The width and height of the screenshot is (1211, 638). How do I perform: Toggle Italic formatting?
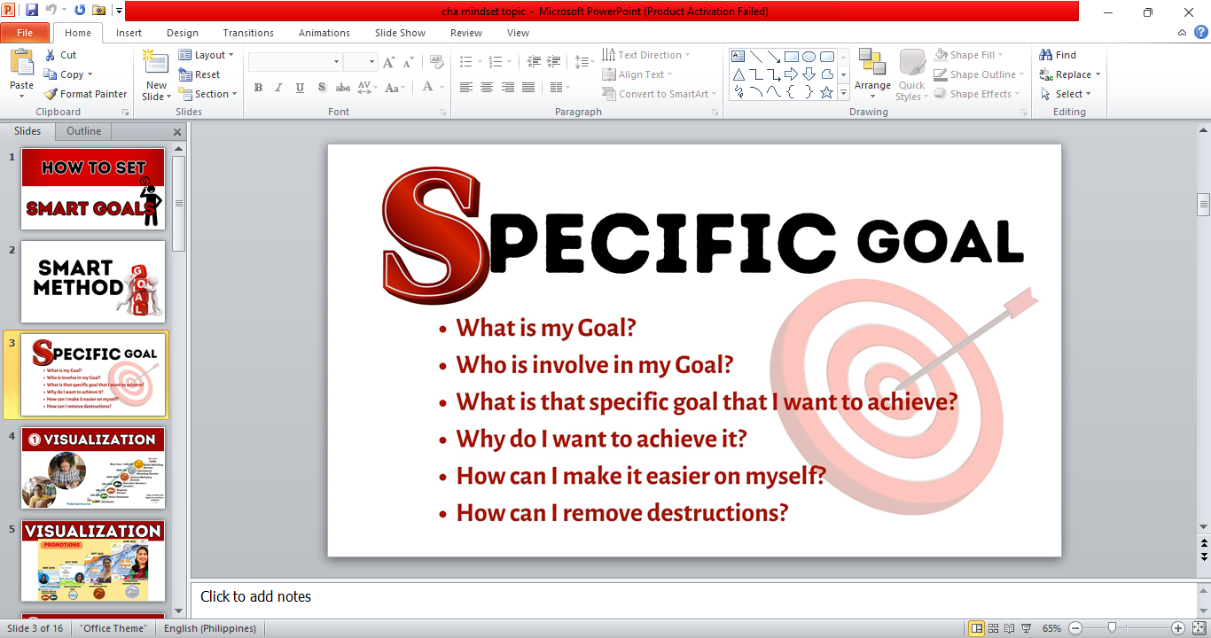coord(278,87)
